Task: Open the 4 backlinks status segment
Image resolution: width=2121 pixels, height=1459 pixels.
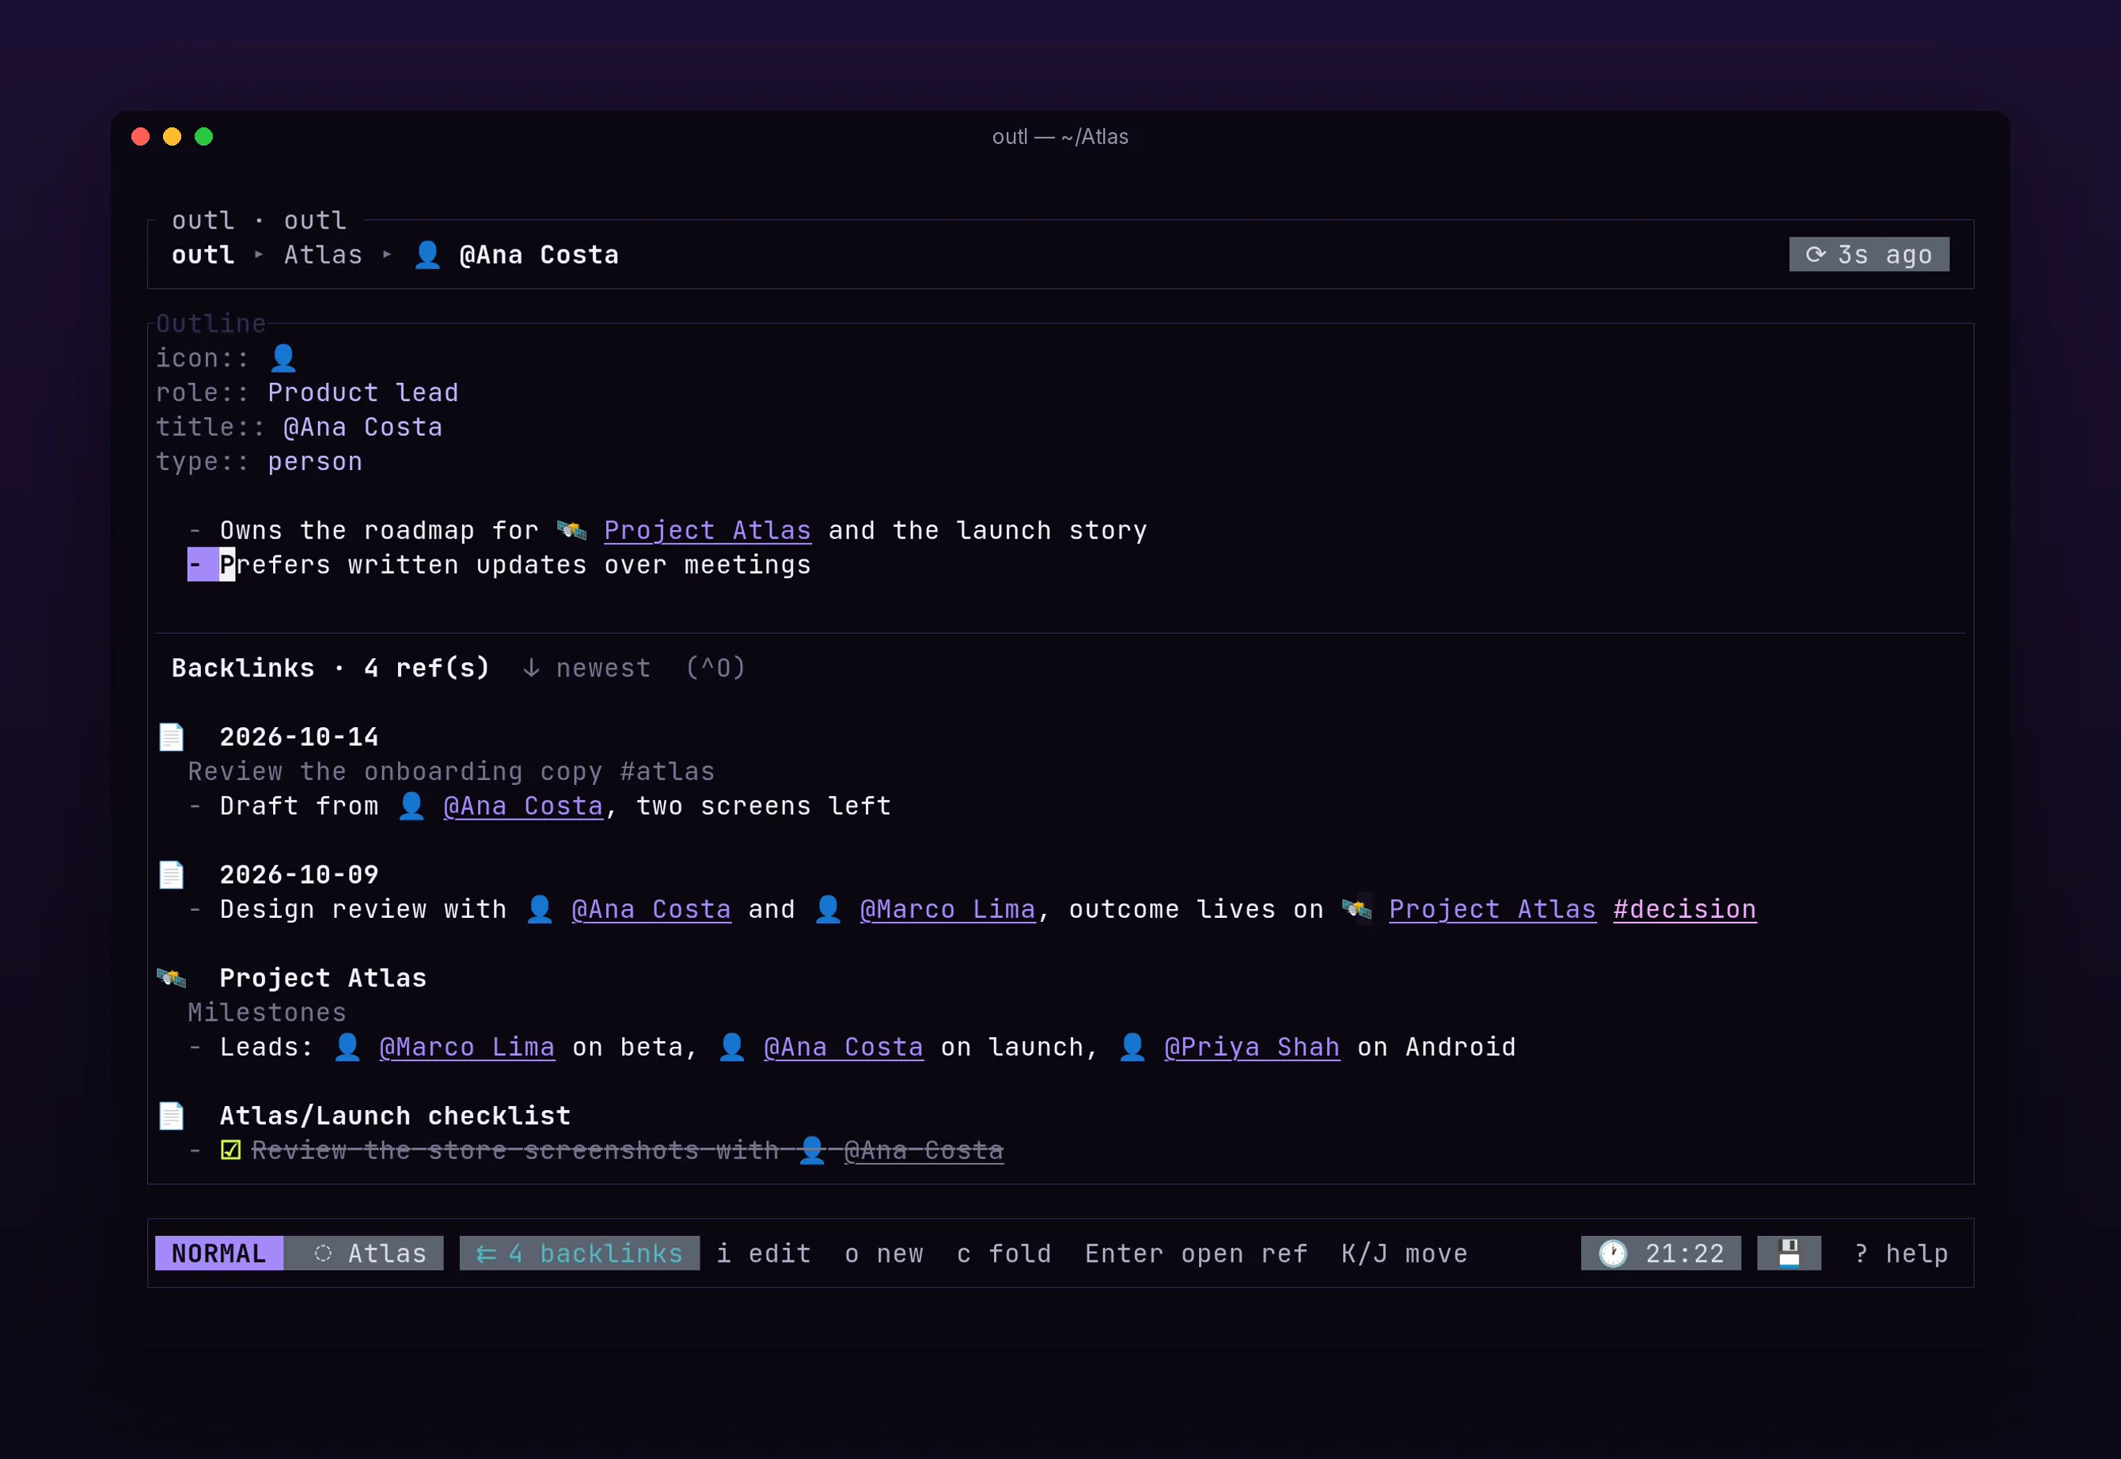Action: pyautogui.click(x=579, y=1253)
